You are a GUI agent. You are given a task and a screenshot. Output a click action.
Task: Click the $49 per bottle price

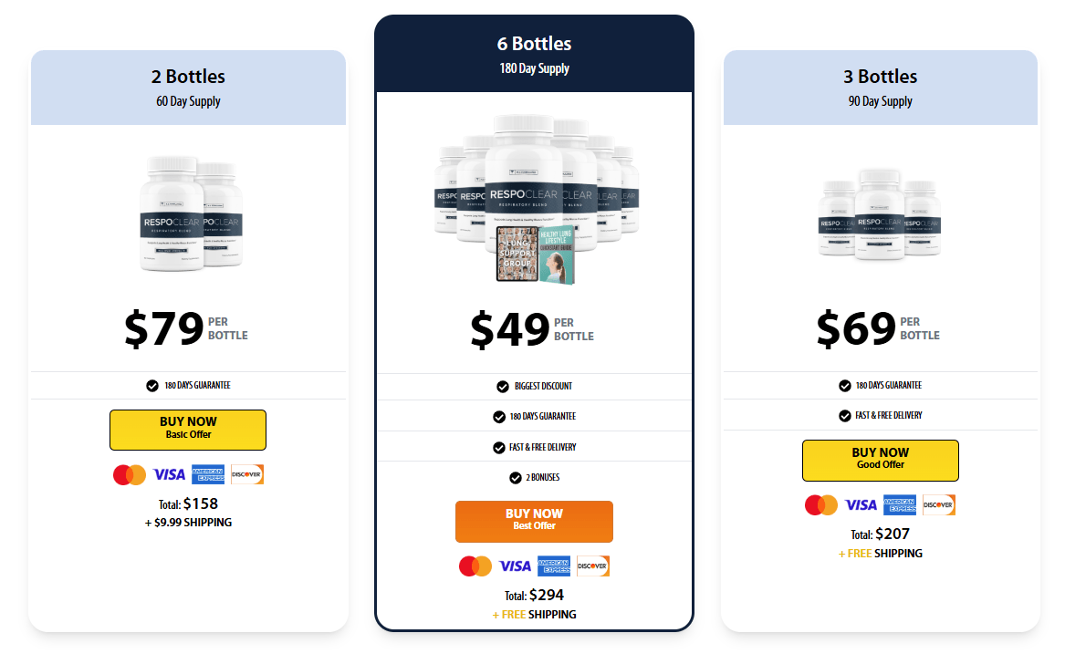pos(532,329)
